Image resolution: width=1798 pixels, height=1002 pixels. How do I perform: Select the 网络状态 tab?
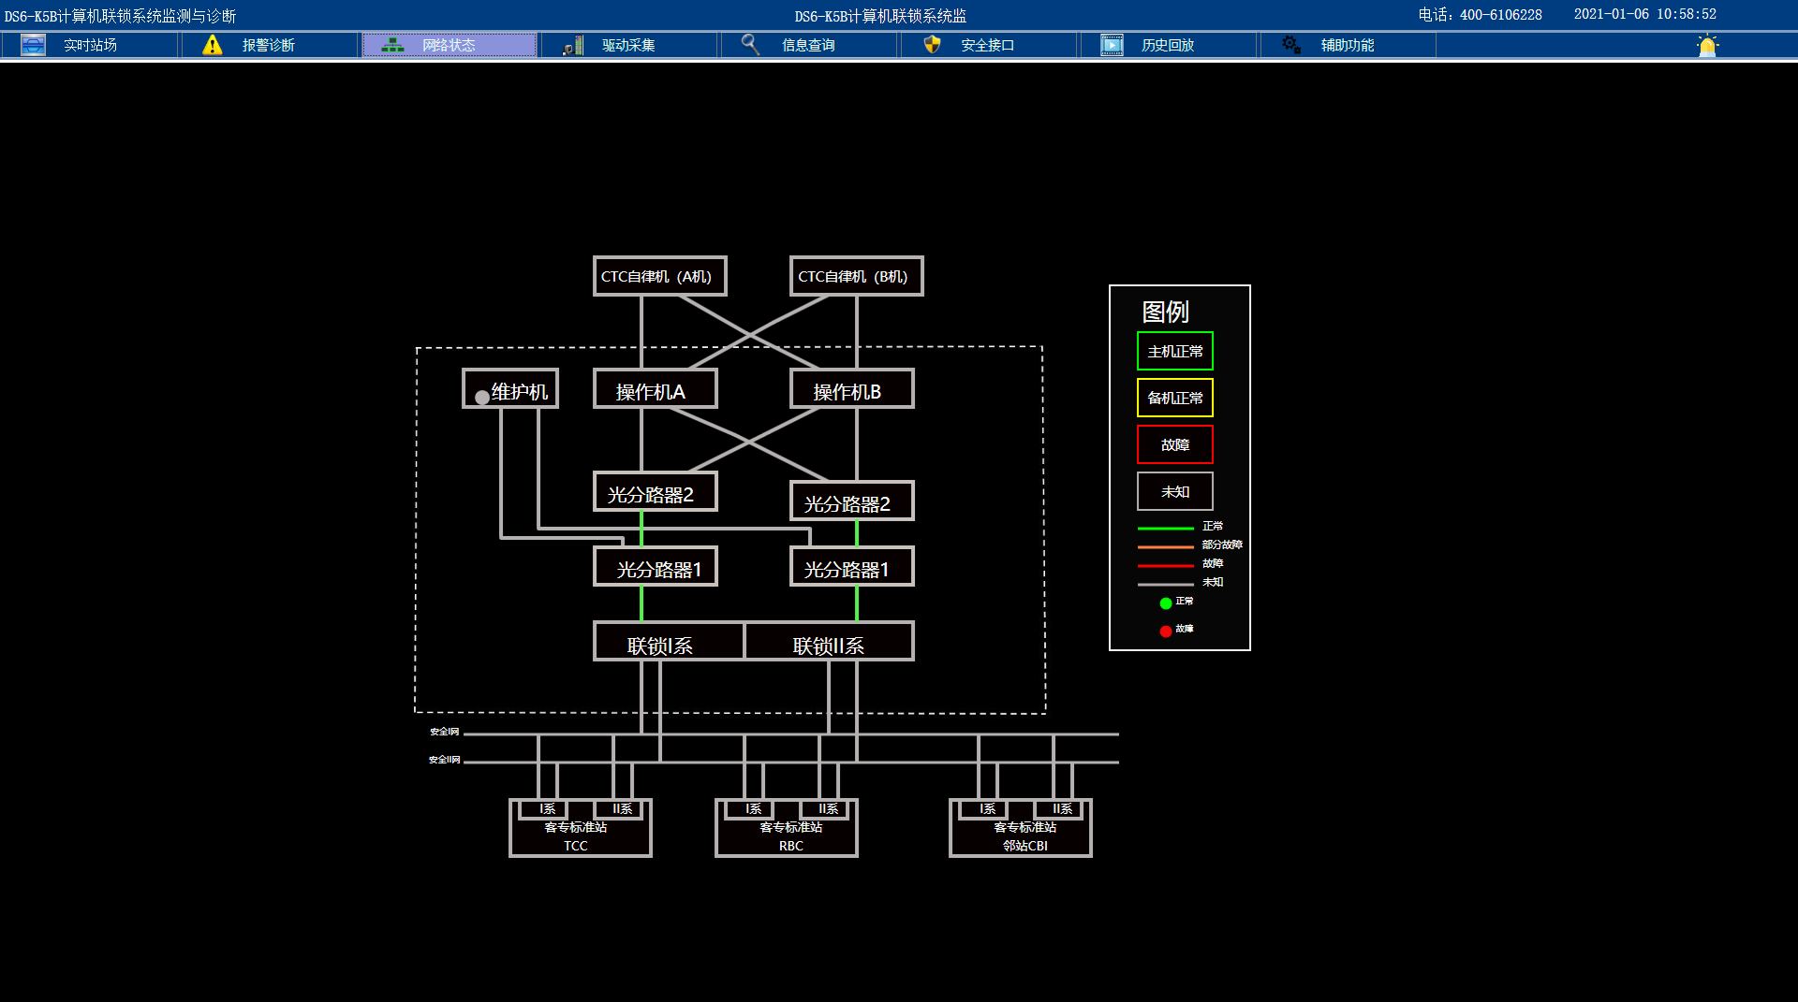449,45
